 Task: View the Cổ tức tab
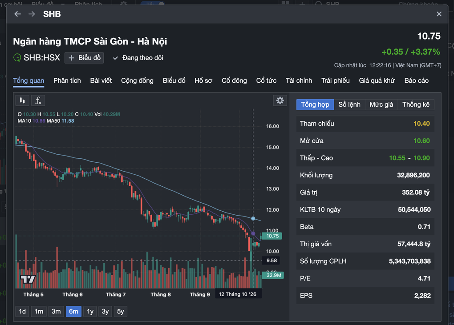pos(266,80)
